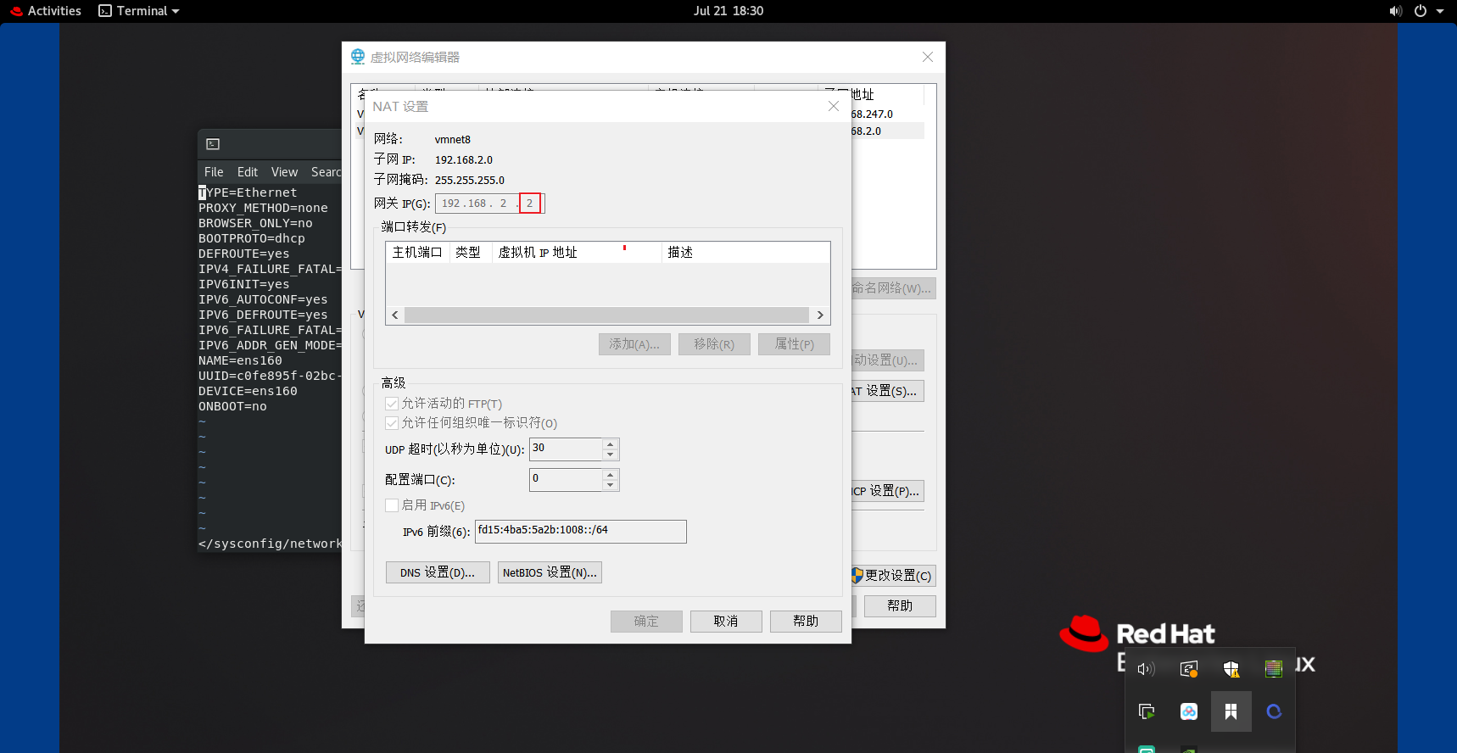Screen dimensions: 1457x753
Task: Click the highlighted white bookmark tray icon
Action: (1231, 711)
